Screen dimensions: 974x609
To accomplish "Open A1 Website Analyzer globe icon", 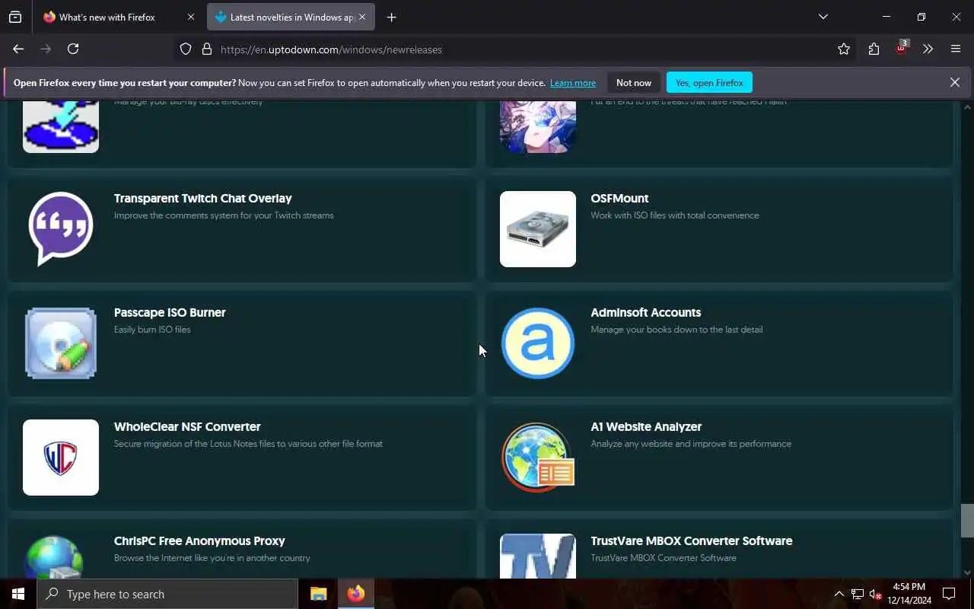I will pyautogui.click(x=538, y=458).
